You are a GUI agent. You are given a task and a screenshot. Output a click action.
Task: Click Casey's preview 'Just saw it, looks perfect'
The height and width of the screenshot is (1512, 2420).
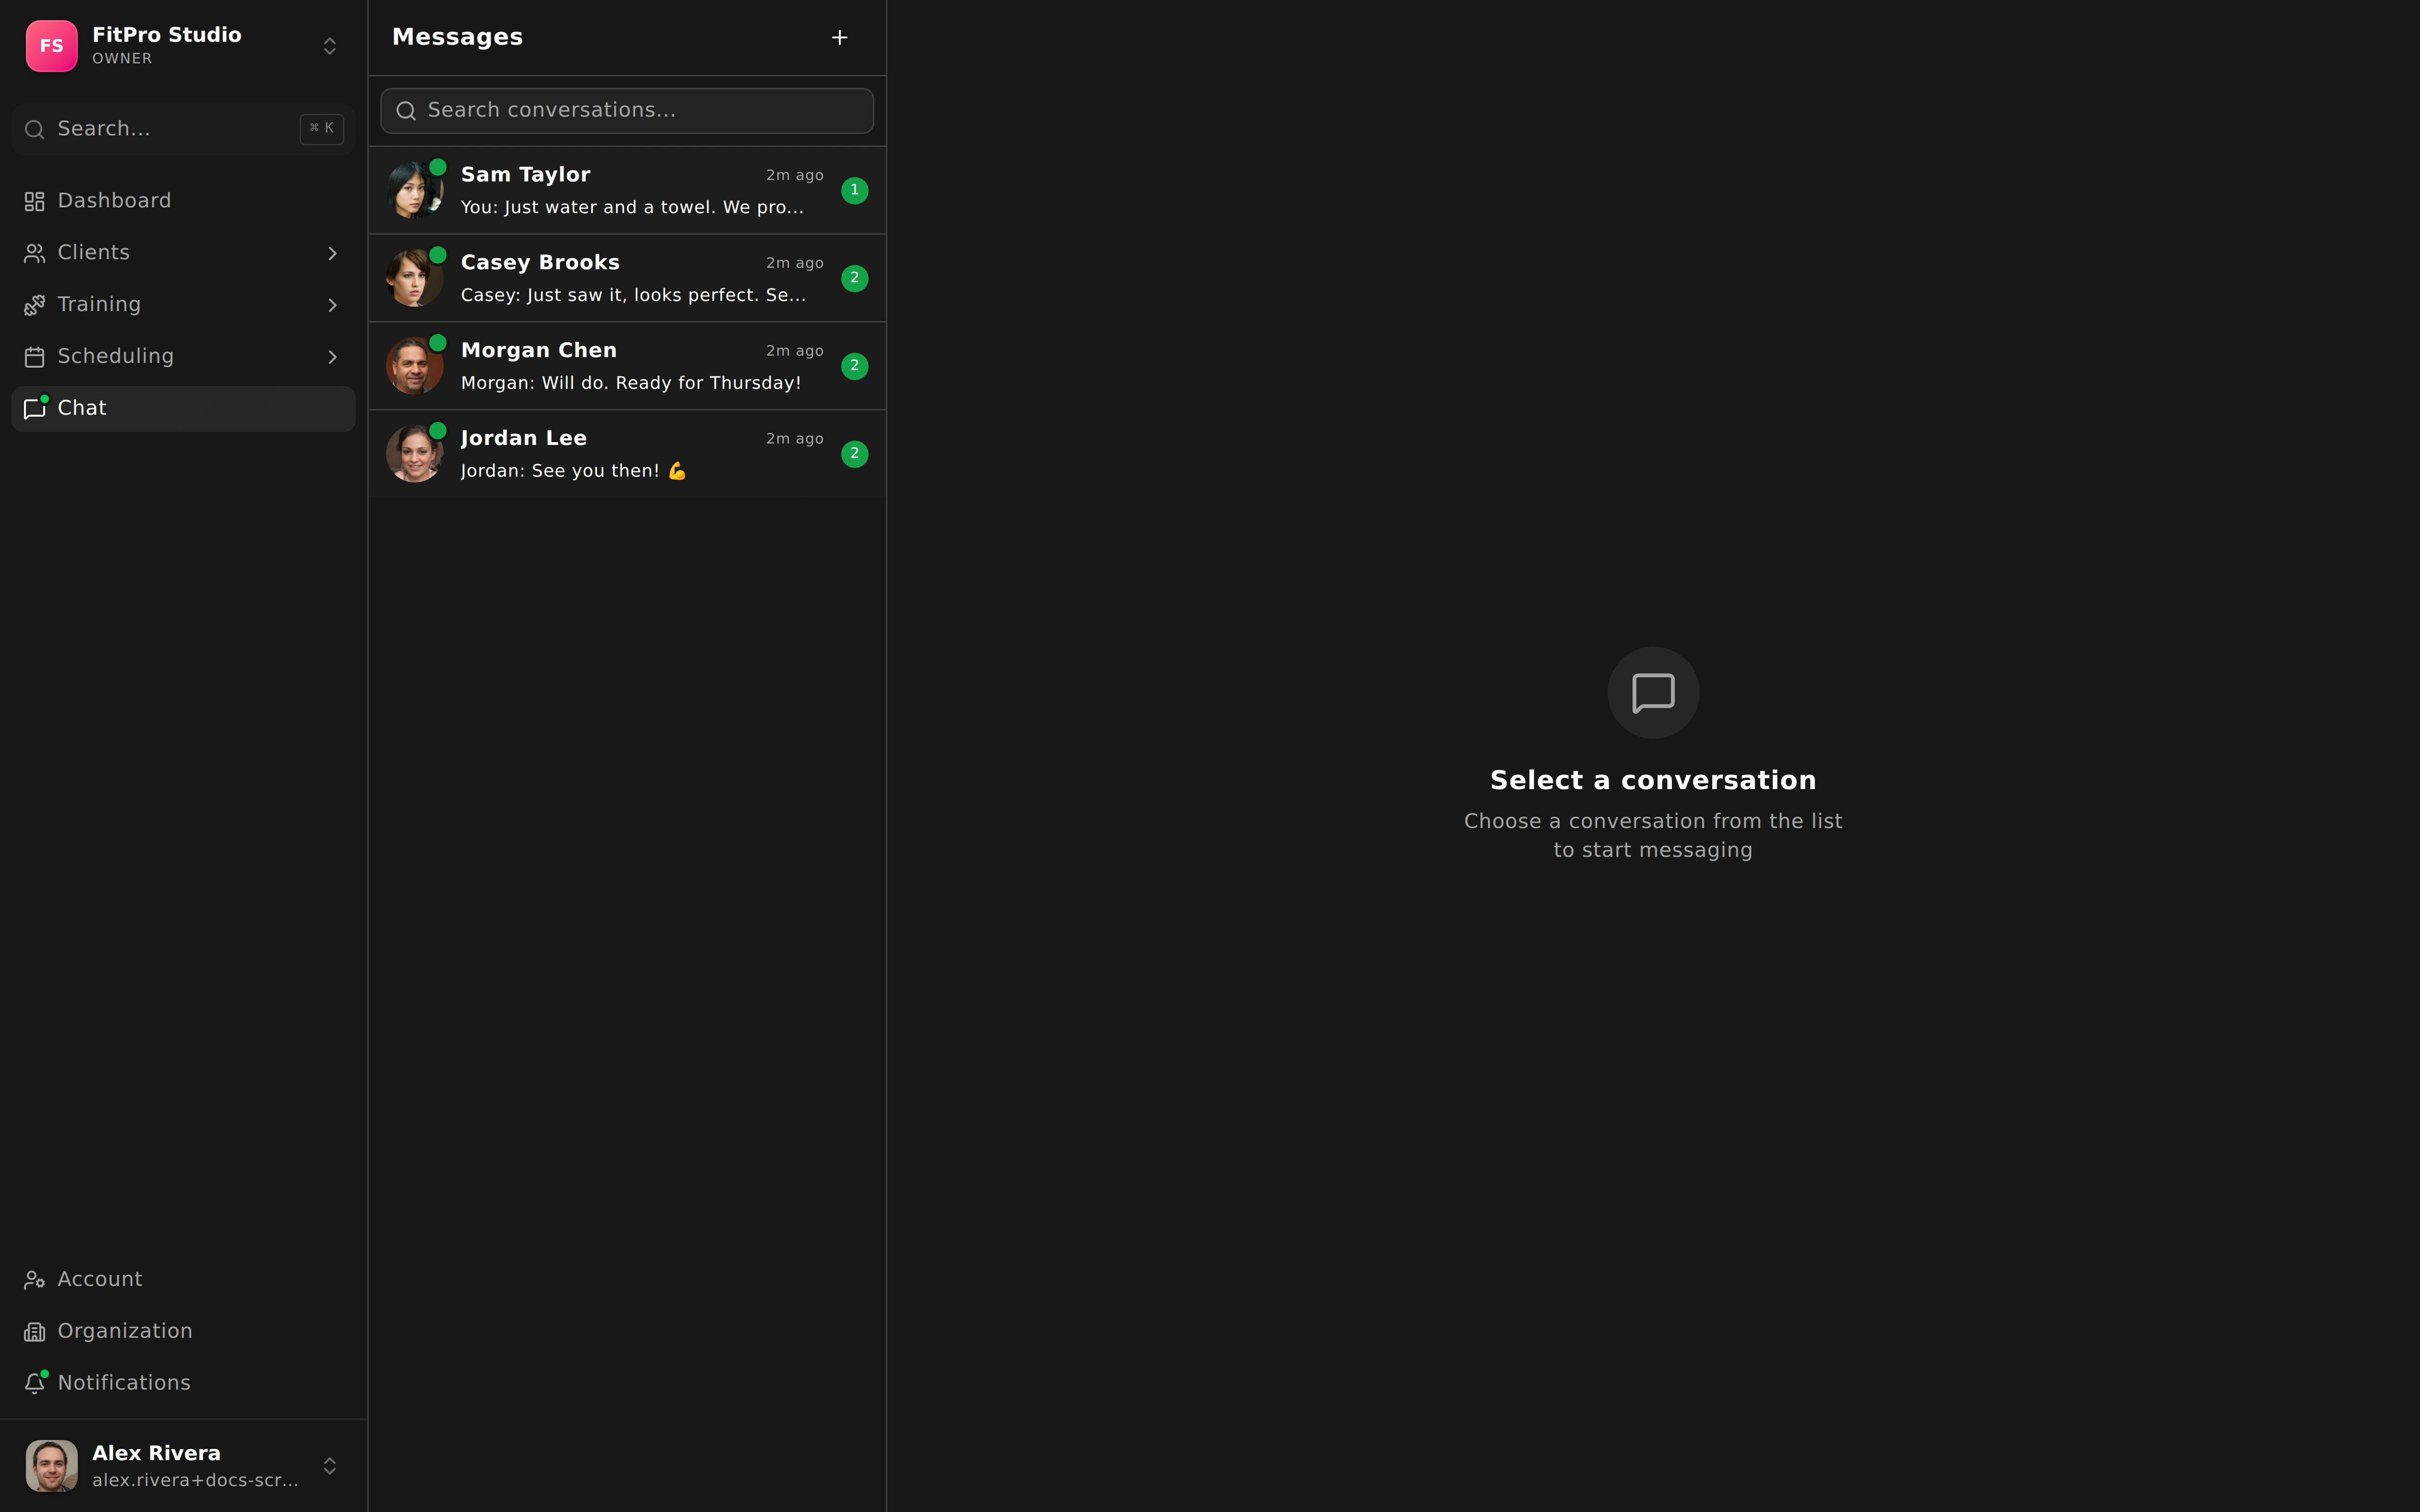click(x=633, y=296)
